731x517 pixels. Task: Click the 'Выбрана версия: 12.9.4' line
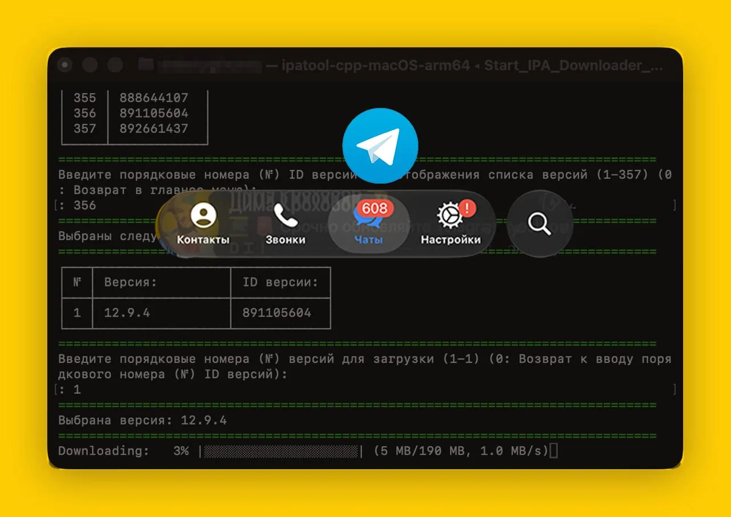point(143,421)
